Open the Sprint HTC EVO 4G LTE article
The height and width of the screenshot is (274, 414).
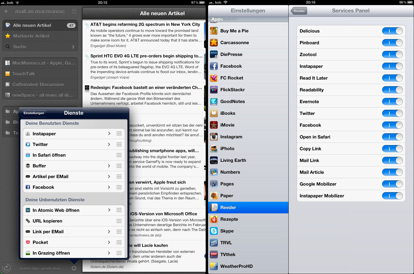tap(144, 67)
